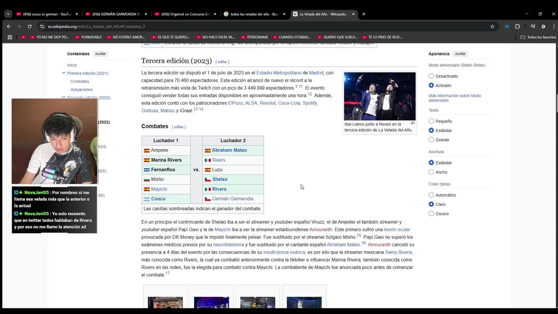
Task: Open the 'FORMIDABLE' bookmark
Action: 88,37
